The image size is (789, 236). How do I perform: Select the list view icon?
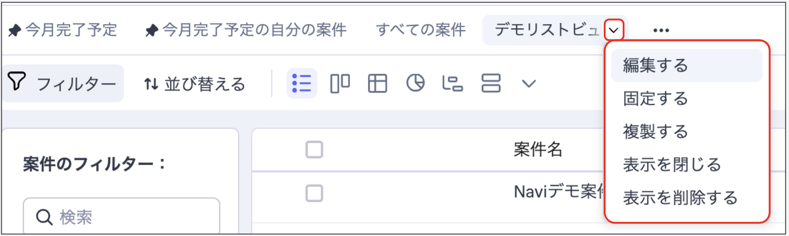(x=301, y=83)
